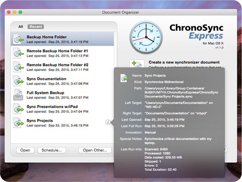242x182 pixels.
Task: Click the Invocation Manual value
Action: [150, 132]
